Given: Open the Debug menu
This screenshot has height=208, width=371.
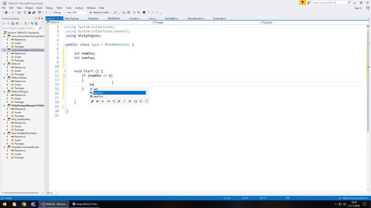Looking at the screenshot, I should click(x=49, y=8).
